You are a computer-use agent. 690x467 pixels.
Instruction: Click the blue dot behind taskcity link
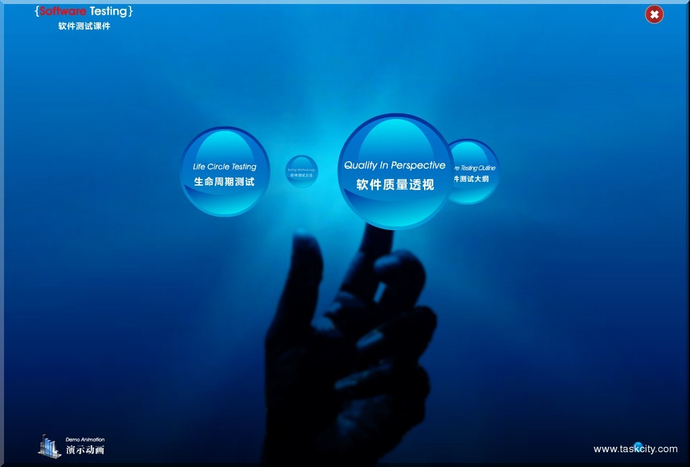[638, 445]
